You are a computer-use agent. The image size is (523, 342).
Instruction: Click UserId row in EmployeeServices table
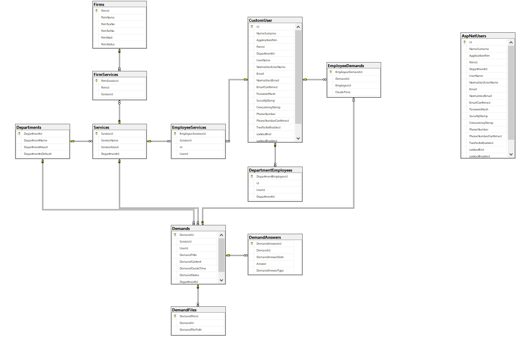click(198, 154)
